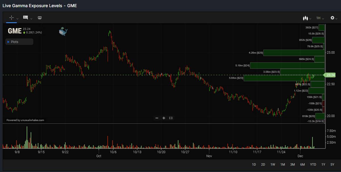Click the 7.50m volume axis label
Screen dimensions: 341x172
click(x=331, y=131)
